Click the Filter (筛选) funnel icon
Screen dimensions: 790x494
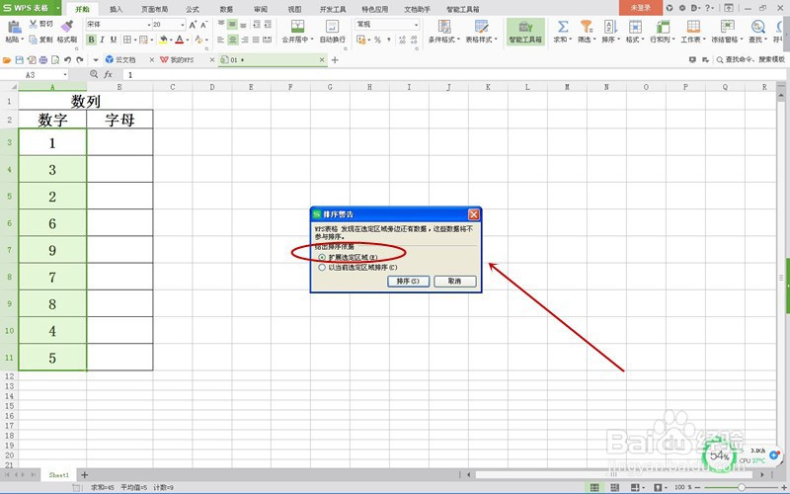coord(586,27)
